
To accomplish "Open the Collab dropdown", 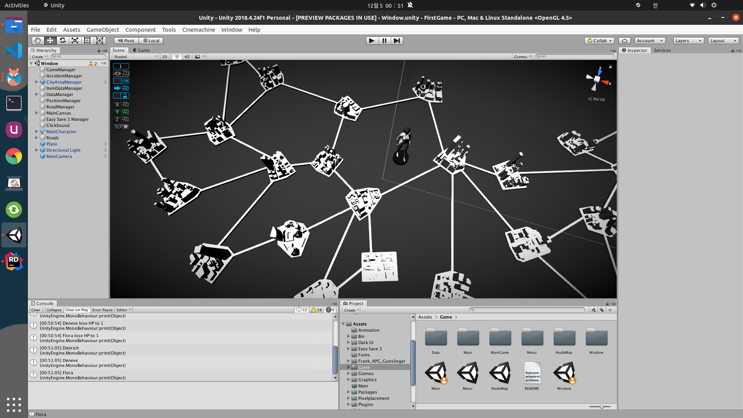I will [x=599, y=41].
